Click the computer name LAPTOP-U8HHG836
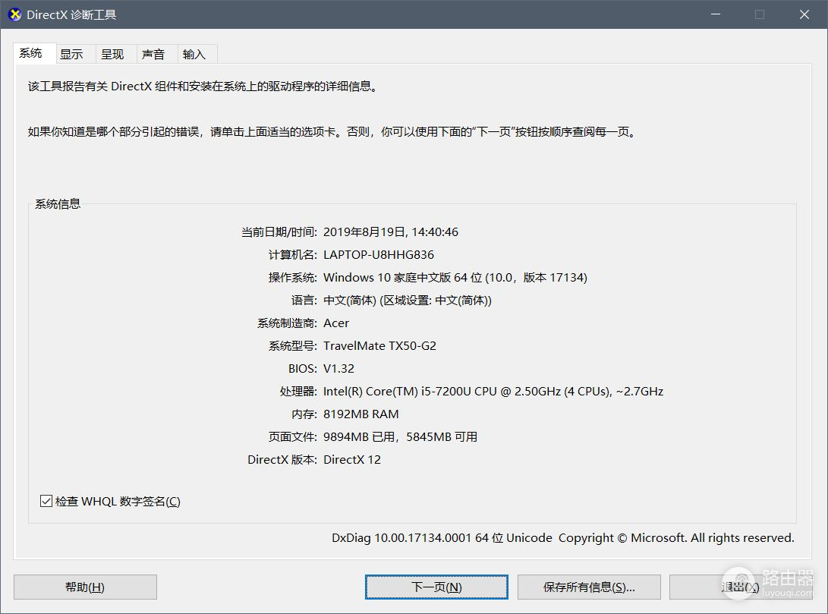This screenshot has height=614, width=828. 379,255
